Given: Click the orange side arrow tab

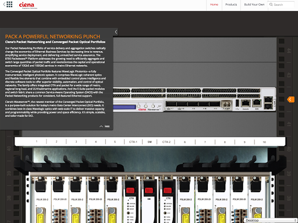Looking at the screenshot, I should tap(291, 99).
